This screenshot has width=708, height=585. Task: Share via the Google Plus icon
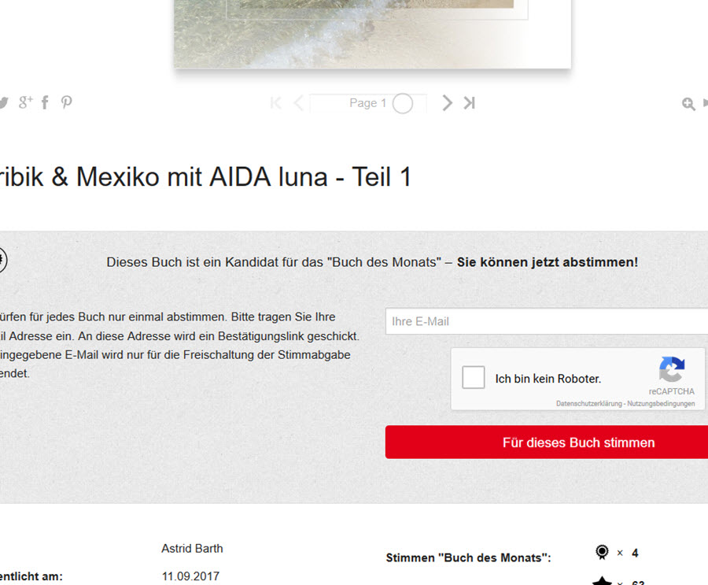click(26, 102)
